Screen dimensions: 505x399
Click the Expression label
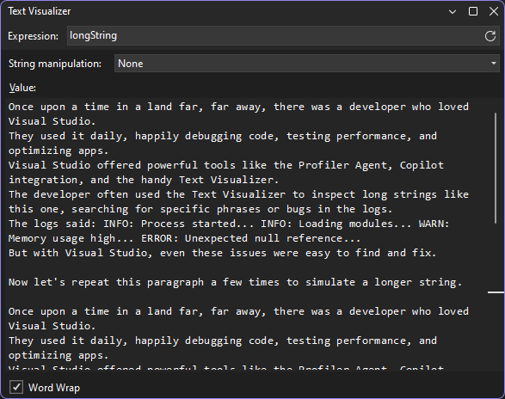(x=33, y=36)
